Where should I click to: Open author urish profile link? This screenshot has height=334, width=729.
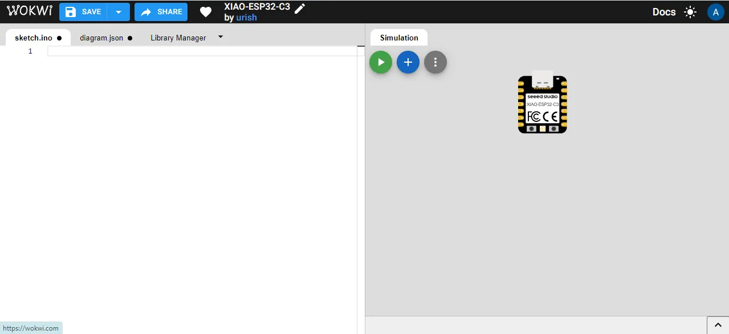[246, 18]
